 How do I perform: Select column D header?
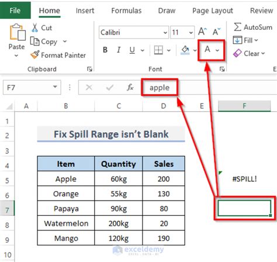(x=164, y=106)
